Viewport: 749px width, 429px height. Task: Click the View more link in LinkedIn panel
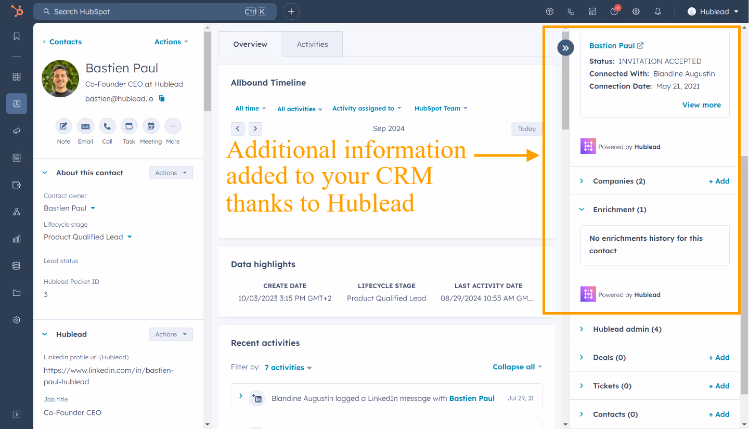pyautogui.click(x=701, y=105)
